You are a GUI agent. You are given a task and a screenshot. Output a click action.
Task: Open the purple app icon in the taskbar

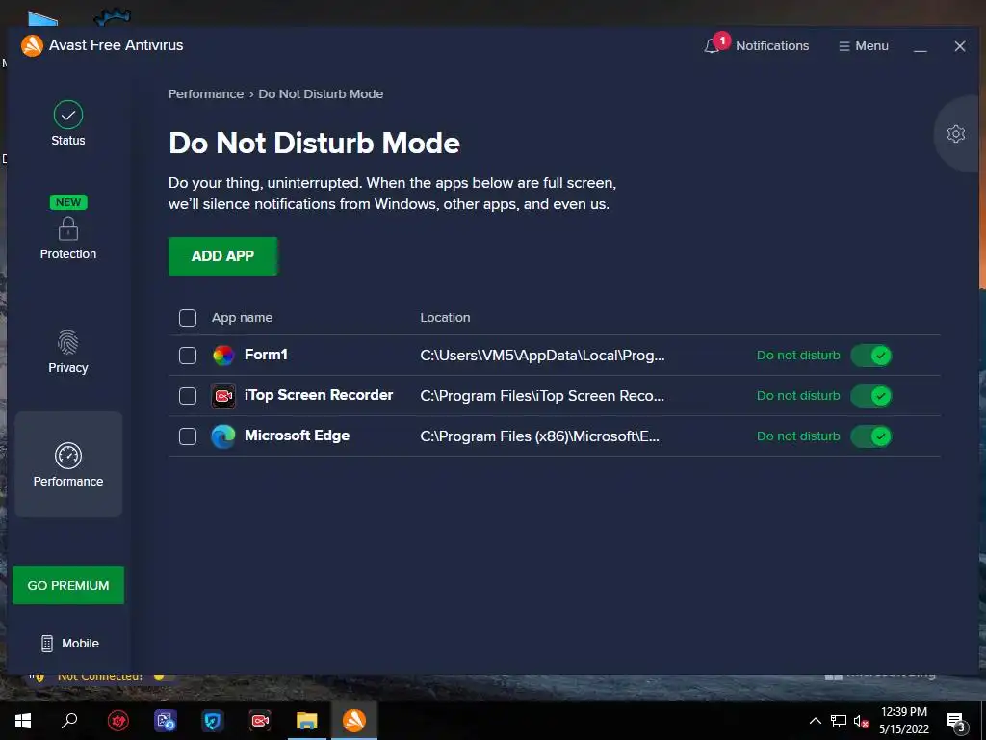[166, 721]
